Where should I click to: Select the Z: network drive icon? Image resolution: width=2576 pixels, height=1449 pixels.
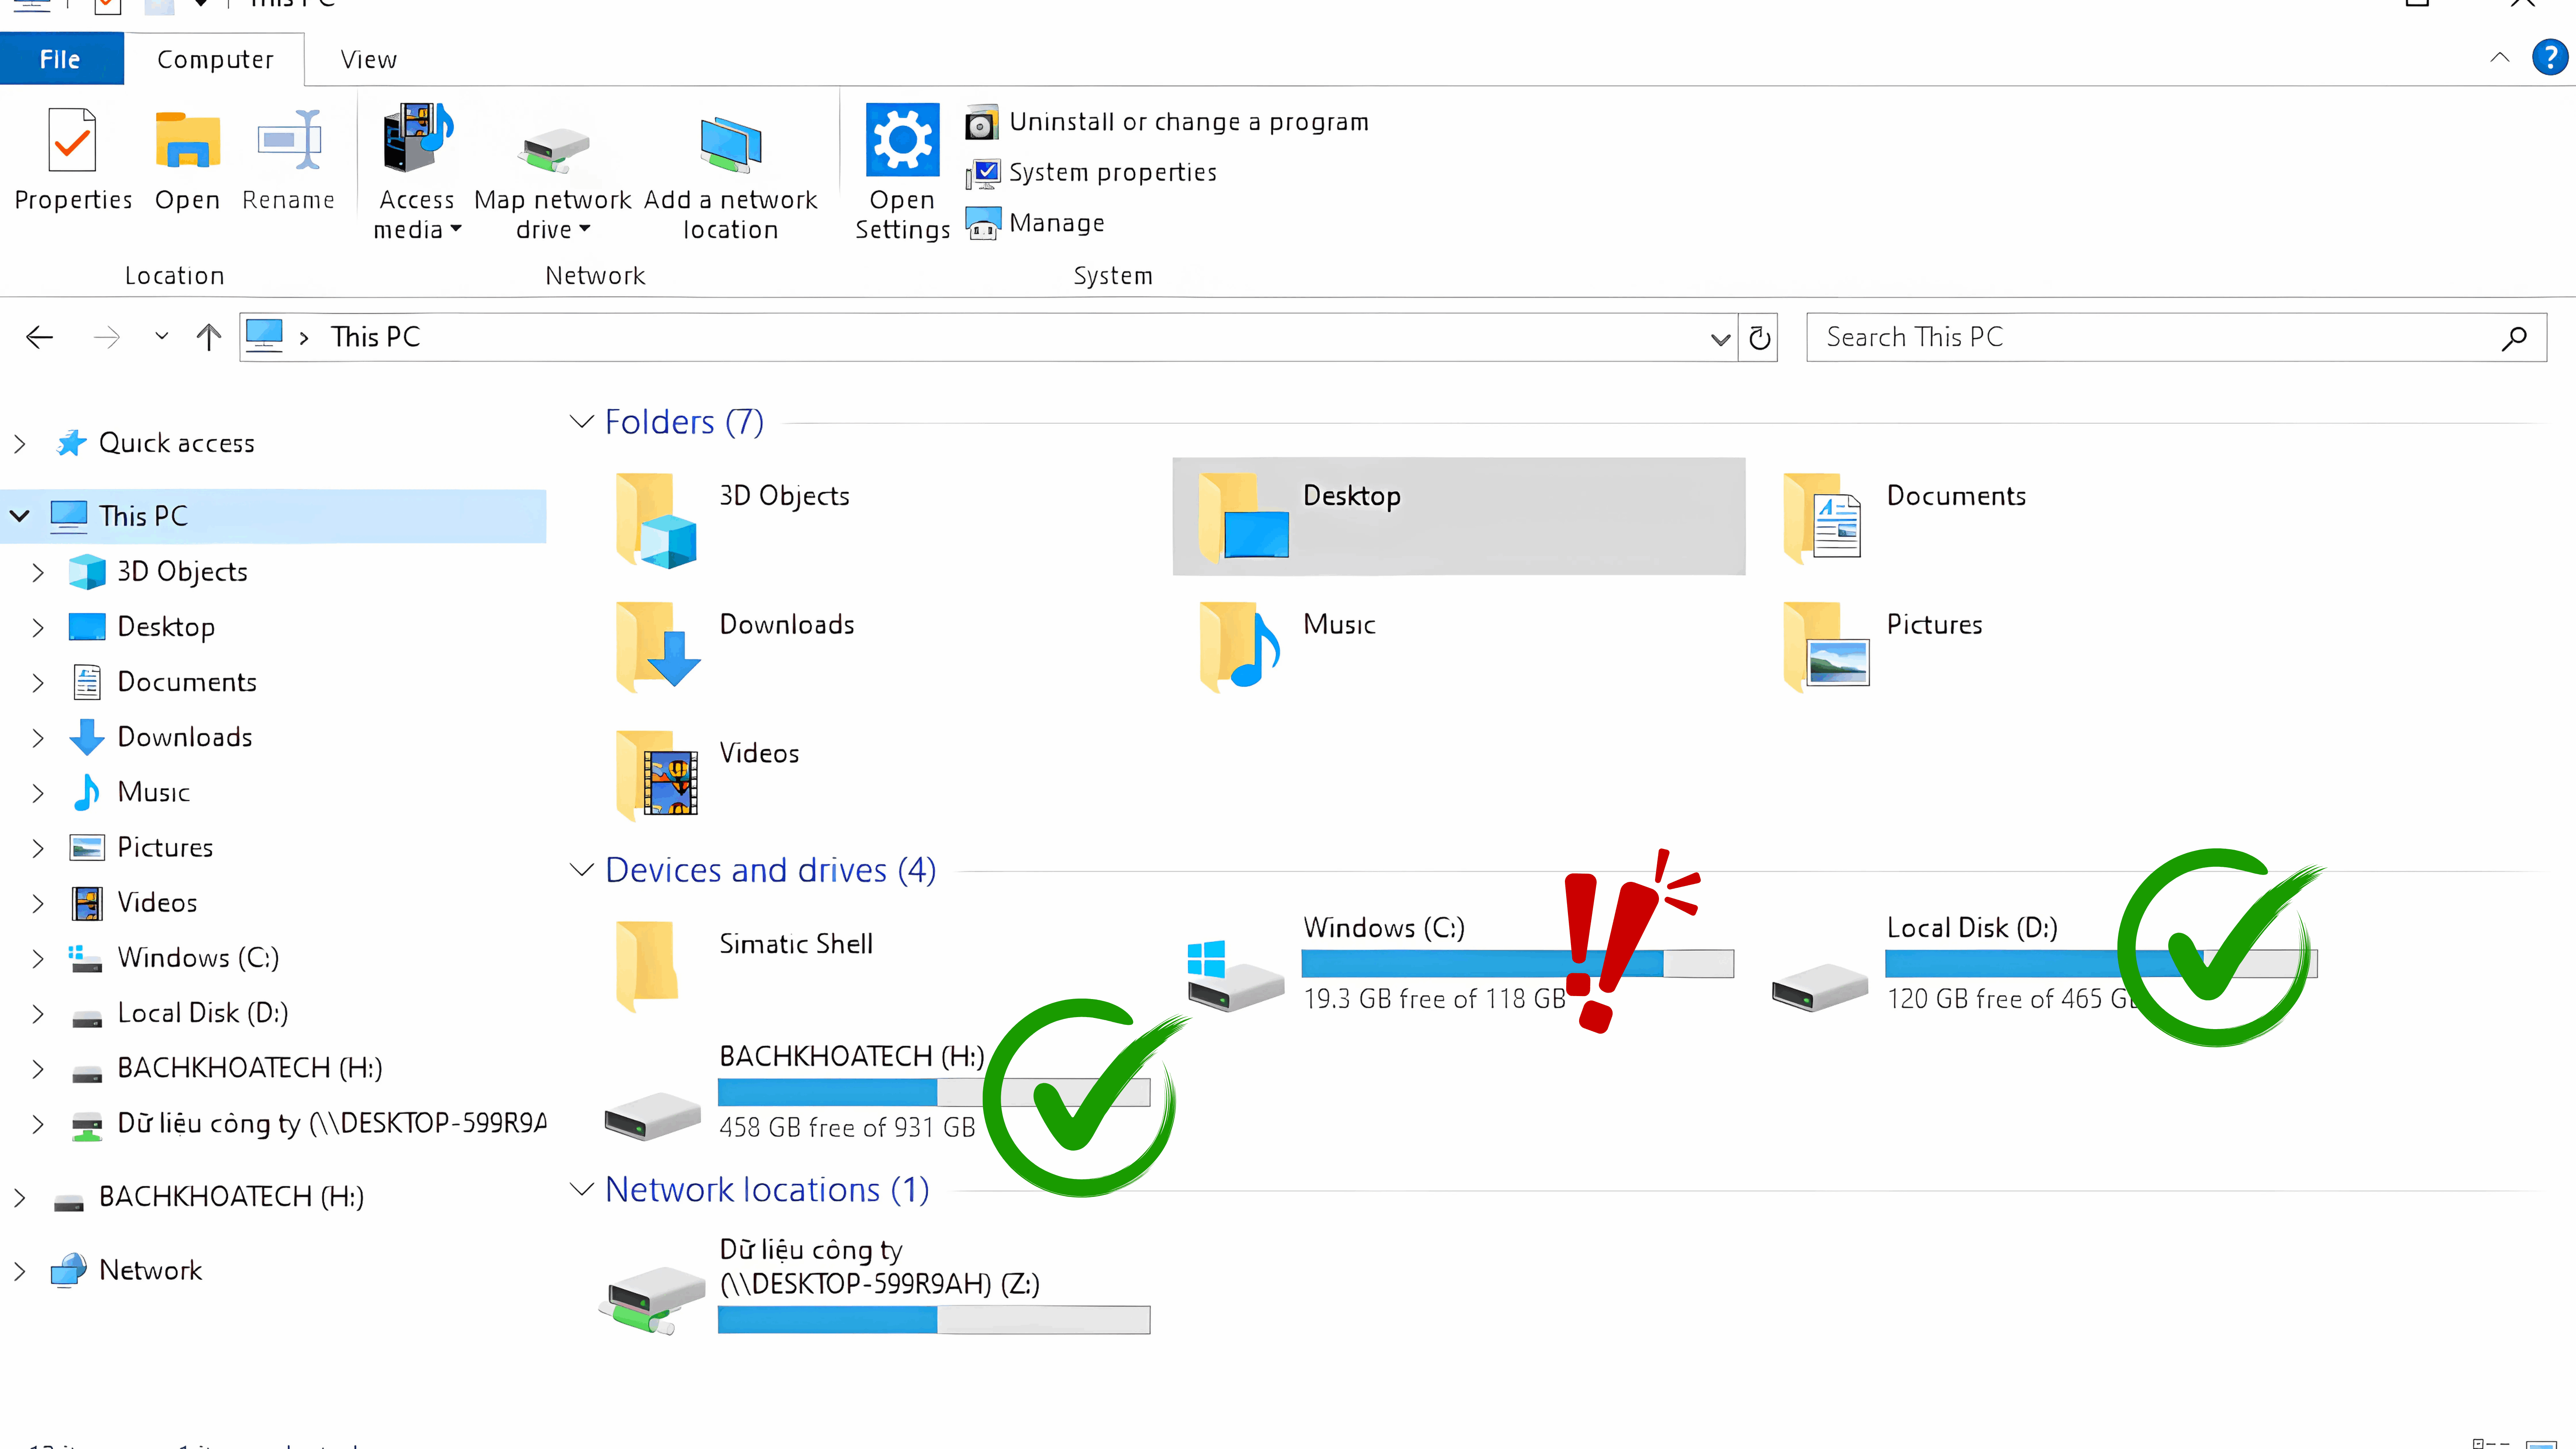tap(652, 1300)
